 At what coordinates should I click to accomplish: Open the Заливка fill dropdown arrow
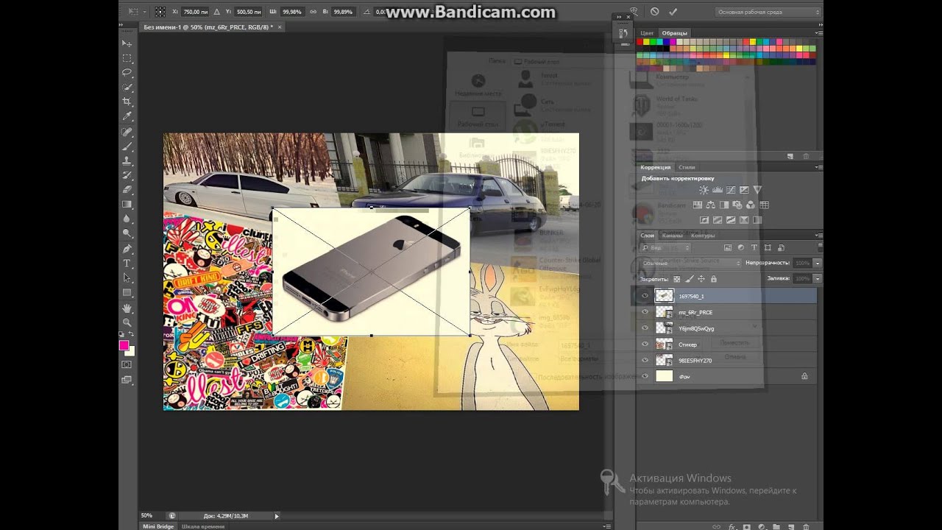(817, 278)
